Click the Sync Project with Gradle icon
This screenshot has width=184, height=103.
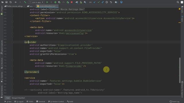pos(77,2)
